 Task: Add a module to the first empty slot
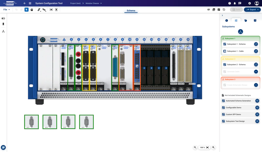point(144,68)
